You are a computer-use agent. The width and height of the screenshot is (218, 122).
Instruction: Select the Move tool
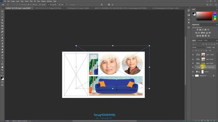[2, 11]
